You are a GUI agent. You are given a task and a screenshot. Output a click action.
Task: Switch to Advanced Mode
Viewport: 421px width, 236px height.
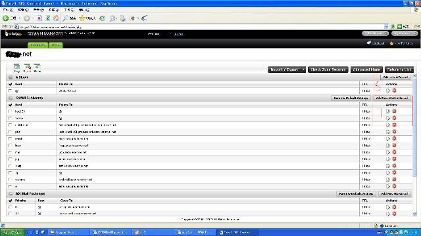point(366,69)
